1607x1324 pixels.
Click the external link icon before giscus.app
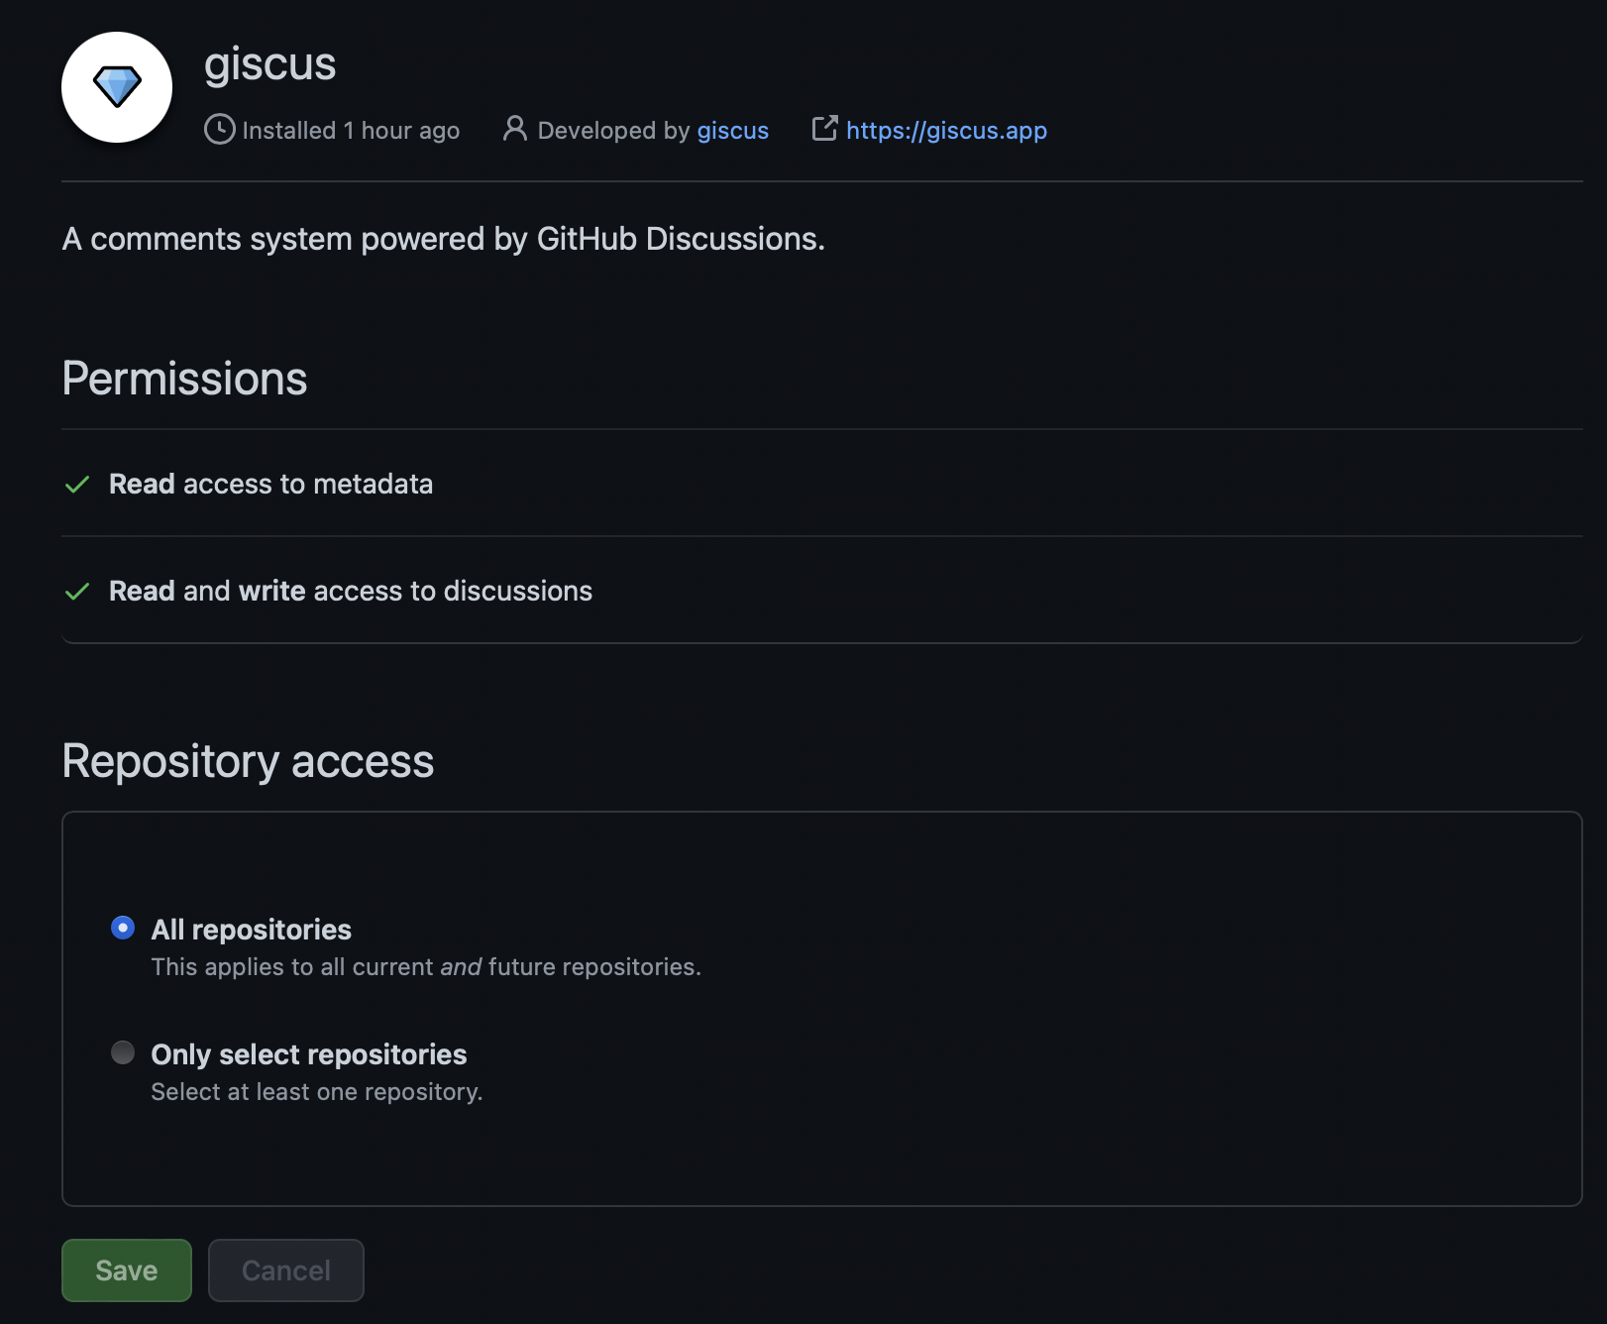824,129
